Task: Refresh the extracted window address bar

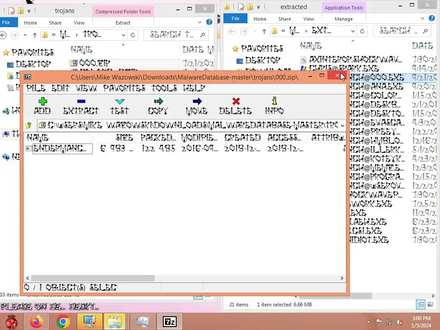Action: pos(362,31)
